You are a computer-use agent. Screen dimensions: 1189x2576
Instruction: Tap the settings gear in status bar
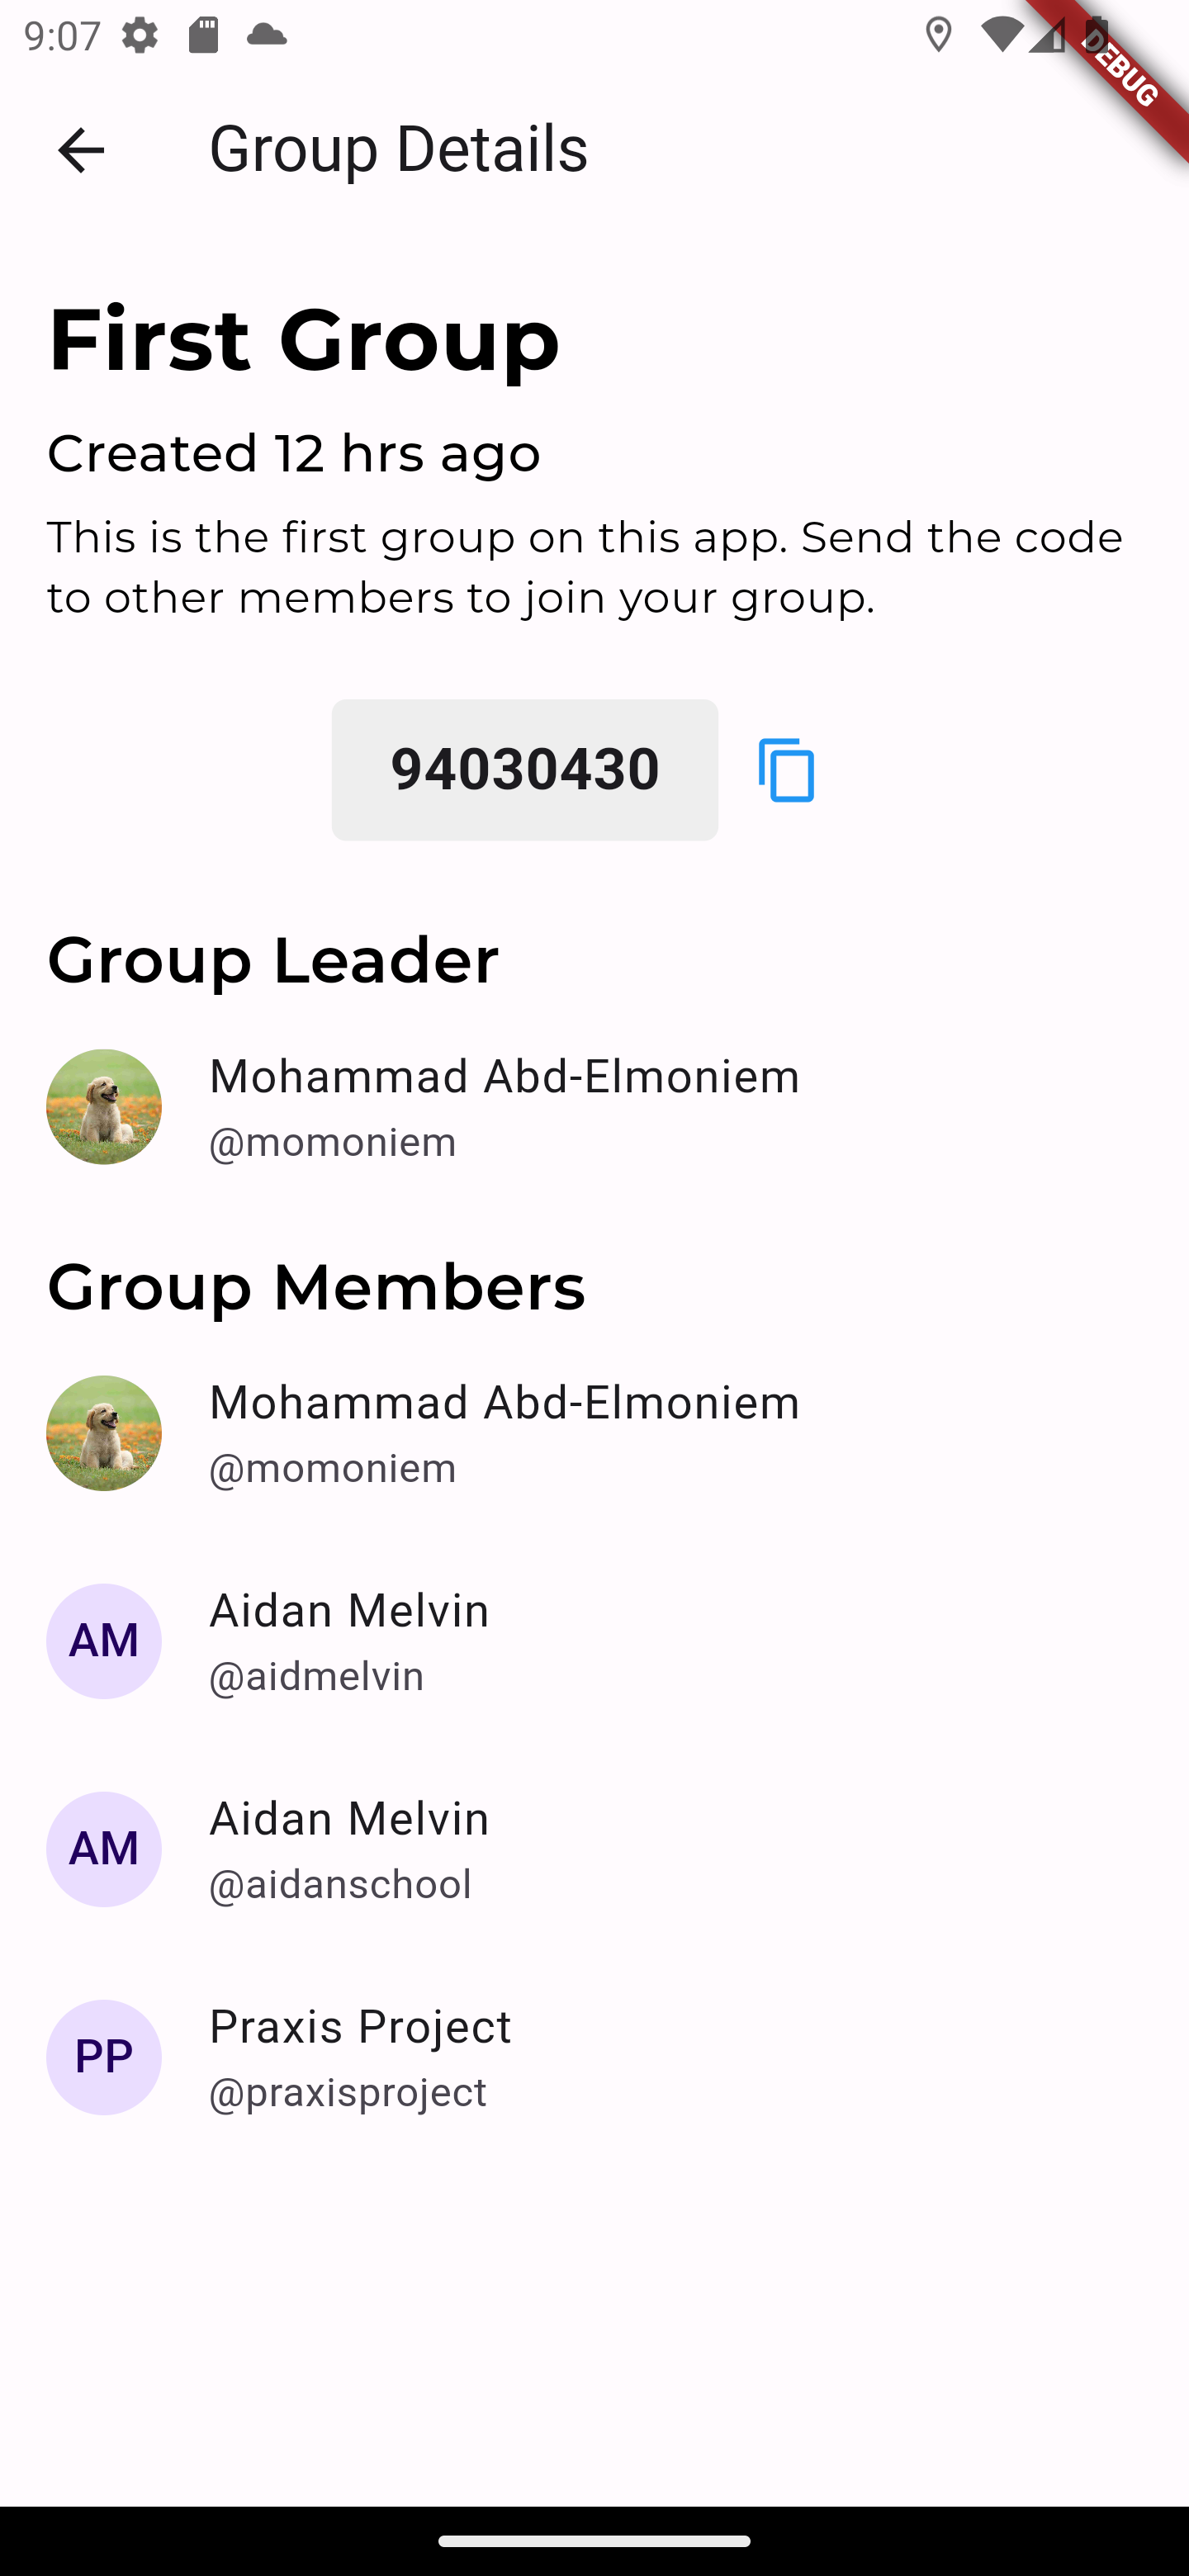coord(140,36)
